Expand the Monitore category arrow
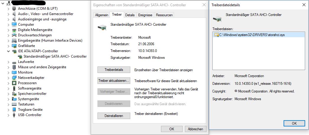 (x=8, y=73)
